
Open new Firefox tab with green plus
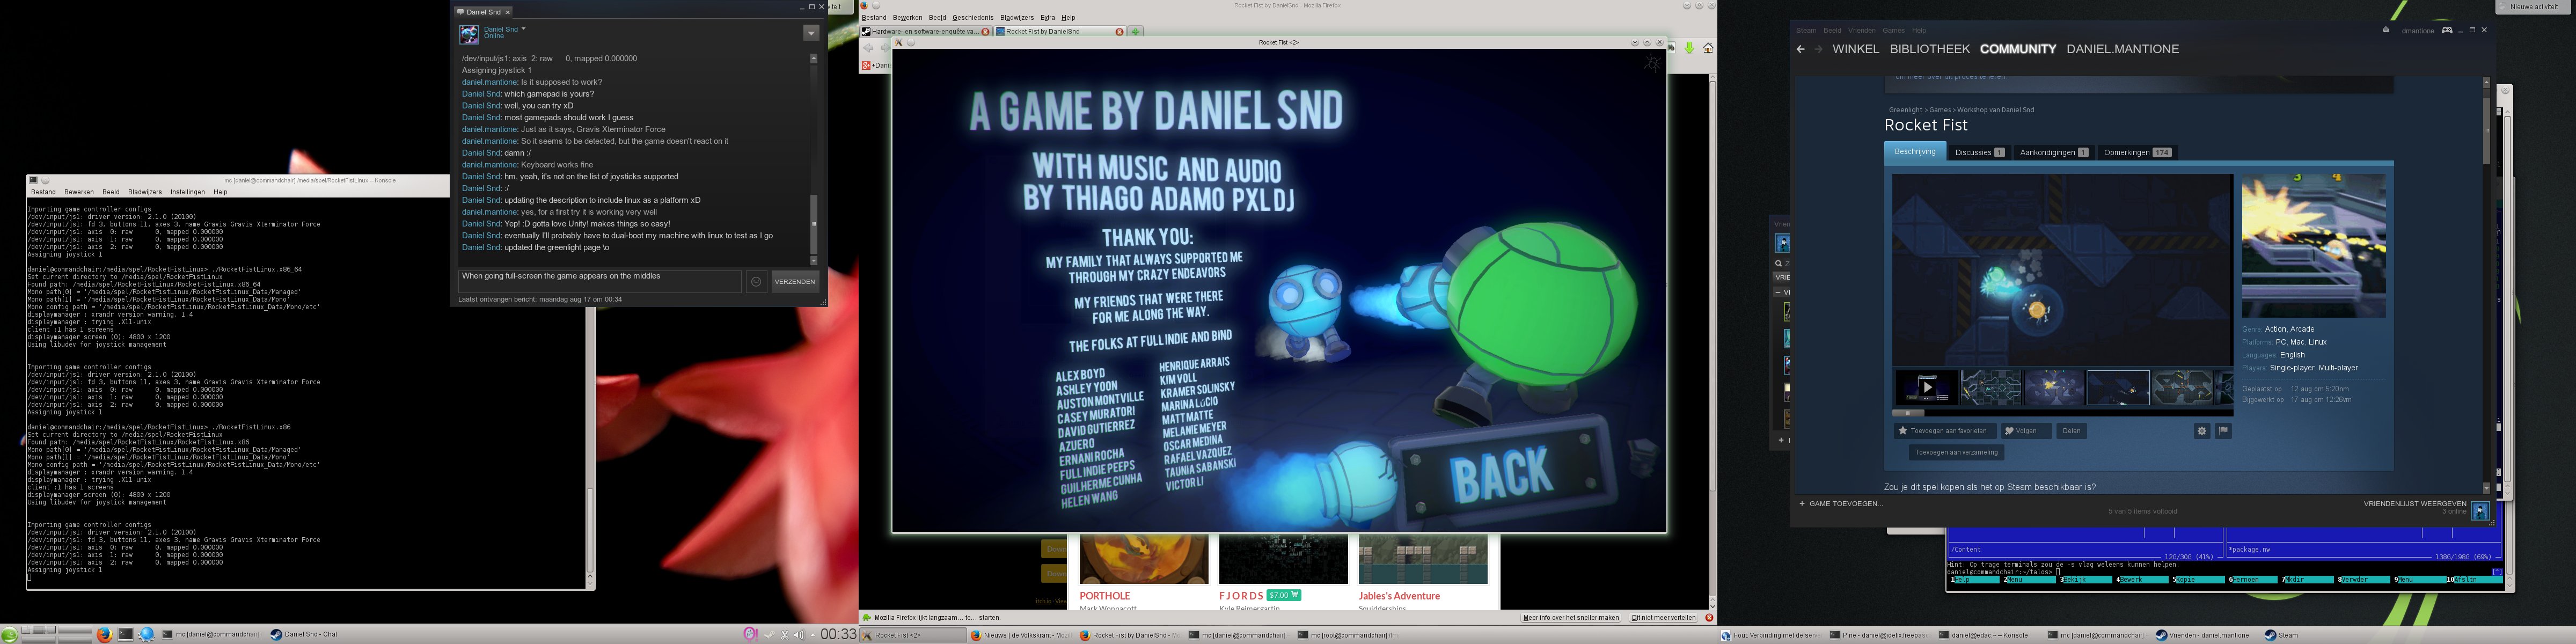[x=1135, y=31]
